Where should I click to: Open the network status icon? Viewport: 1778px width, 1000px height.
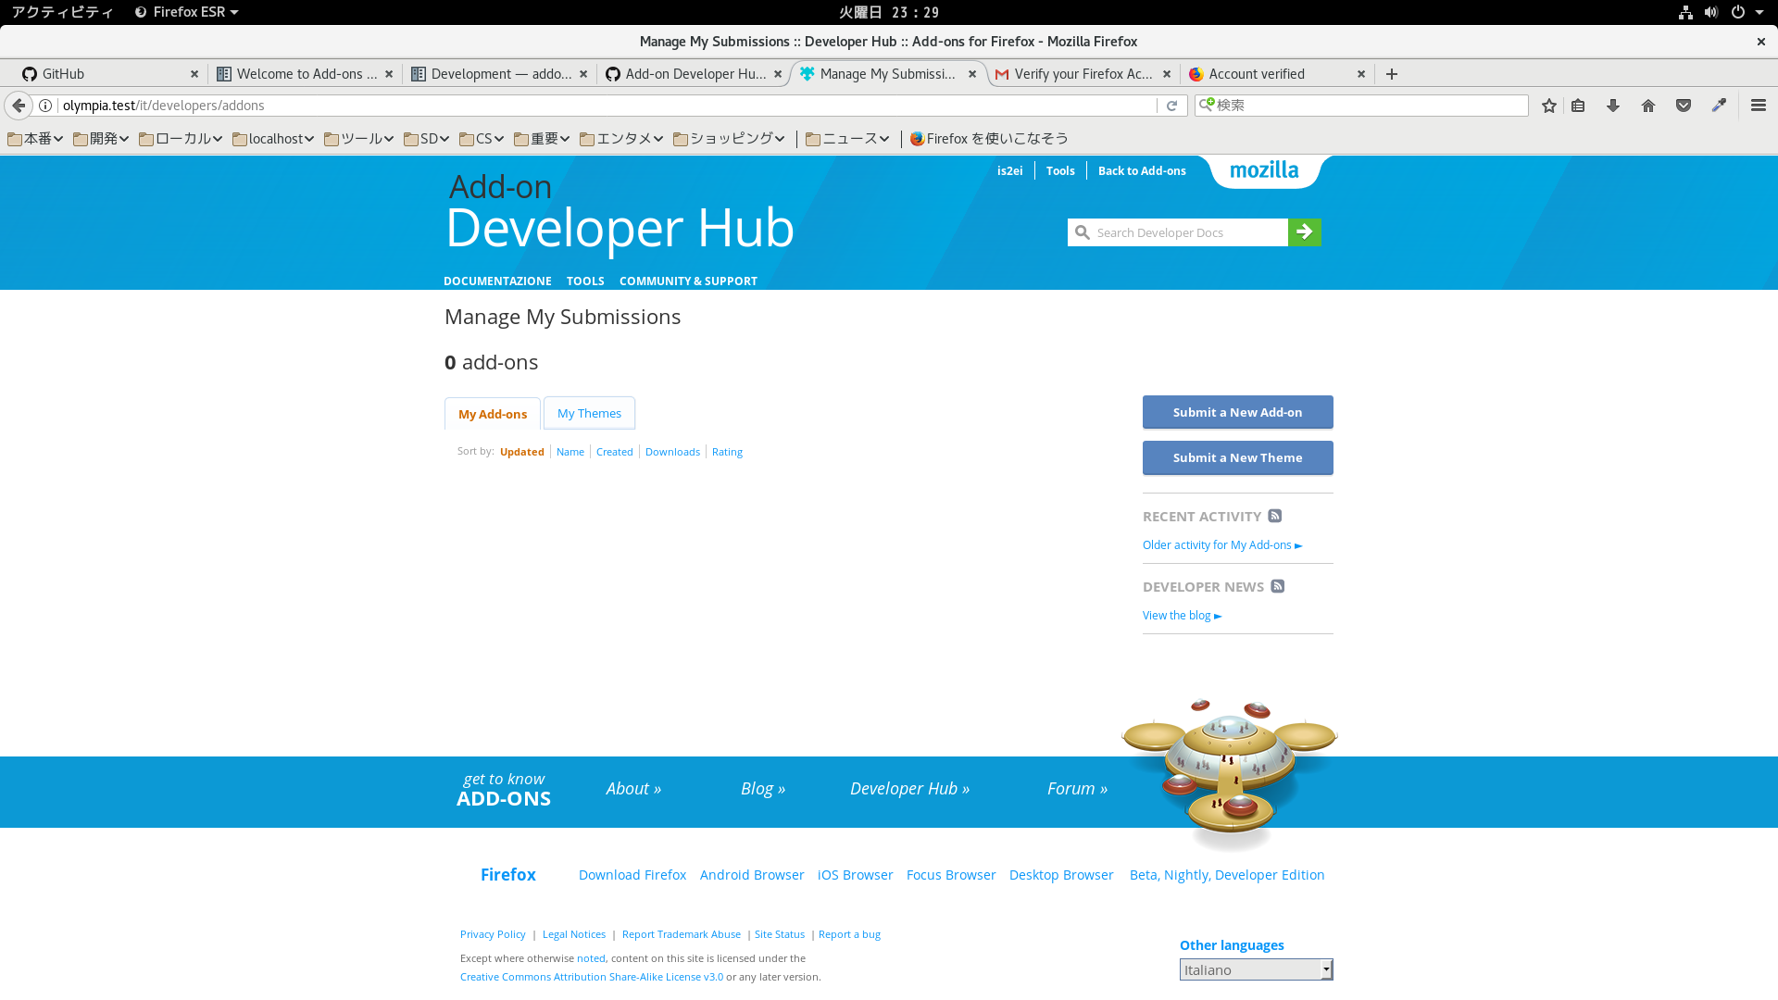[1685, 12]
